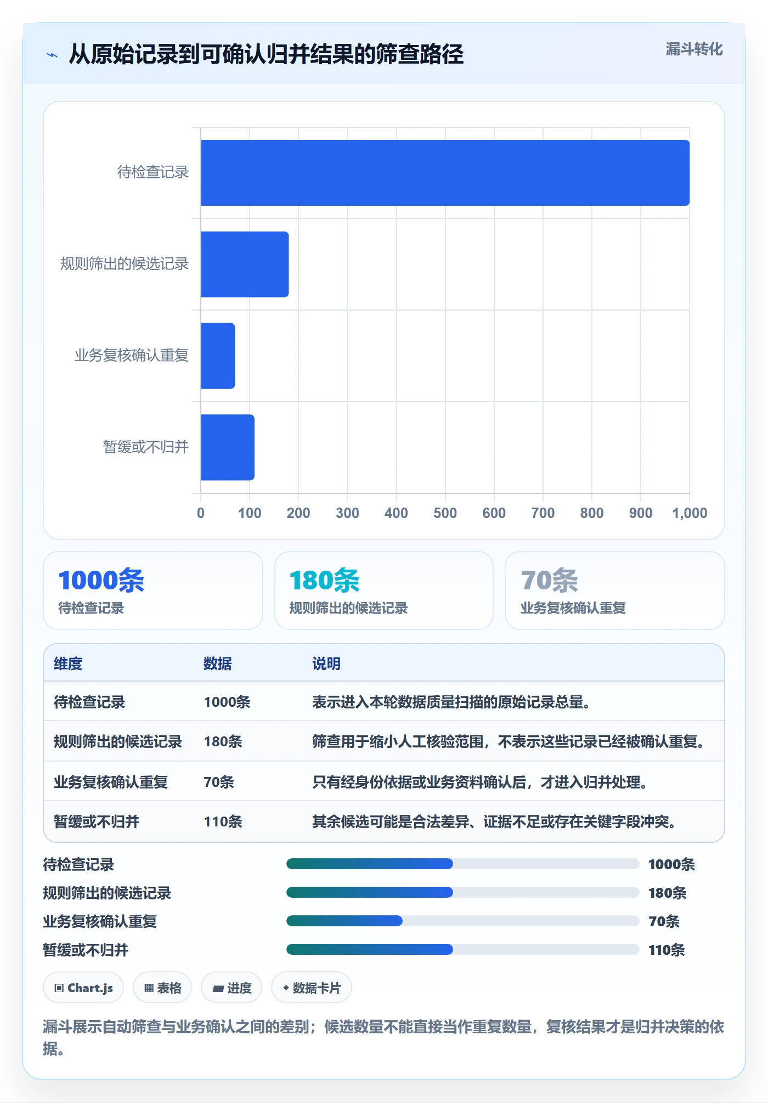Viewport: 768px width, 1103px height.
Task: Click the 暂缓或不归并 progress bar
Action: (x=462, y=949)
